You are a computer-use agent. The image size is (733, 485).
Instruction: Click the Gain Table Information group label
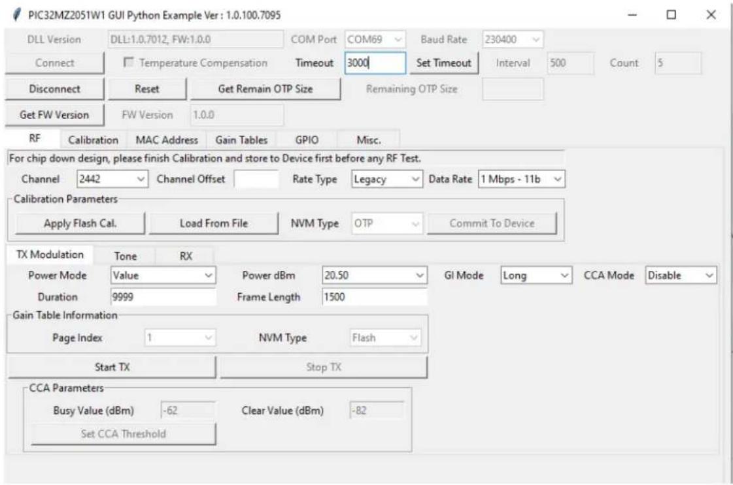65,315
